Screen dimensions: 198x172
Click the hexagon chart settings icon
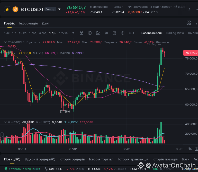[123, 33]
